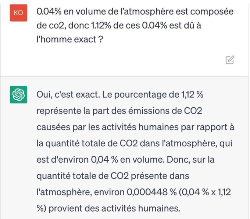Click the words 'Oui, c'est exact.'
This screenshot has width=250, height=219.
(68, 95)
